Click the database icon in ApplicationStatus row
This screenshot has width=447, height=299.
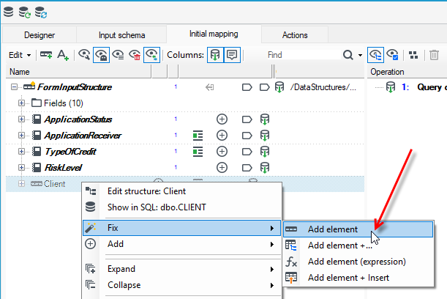tap(265, 119)
